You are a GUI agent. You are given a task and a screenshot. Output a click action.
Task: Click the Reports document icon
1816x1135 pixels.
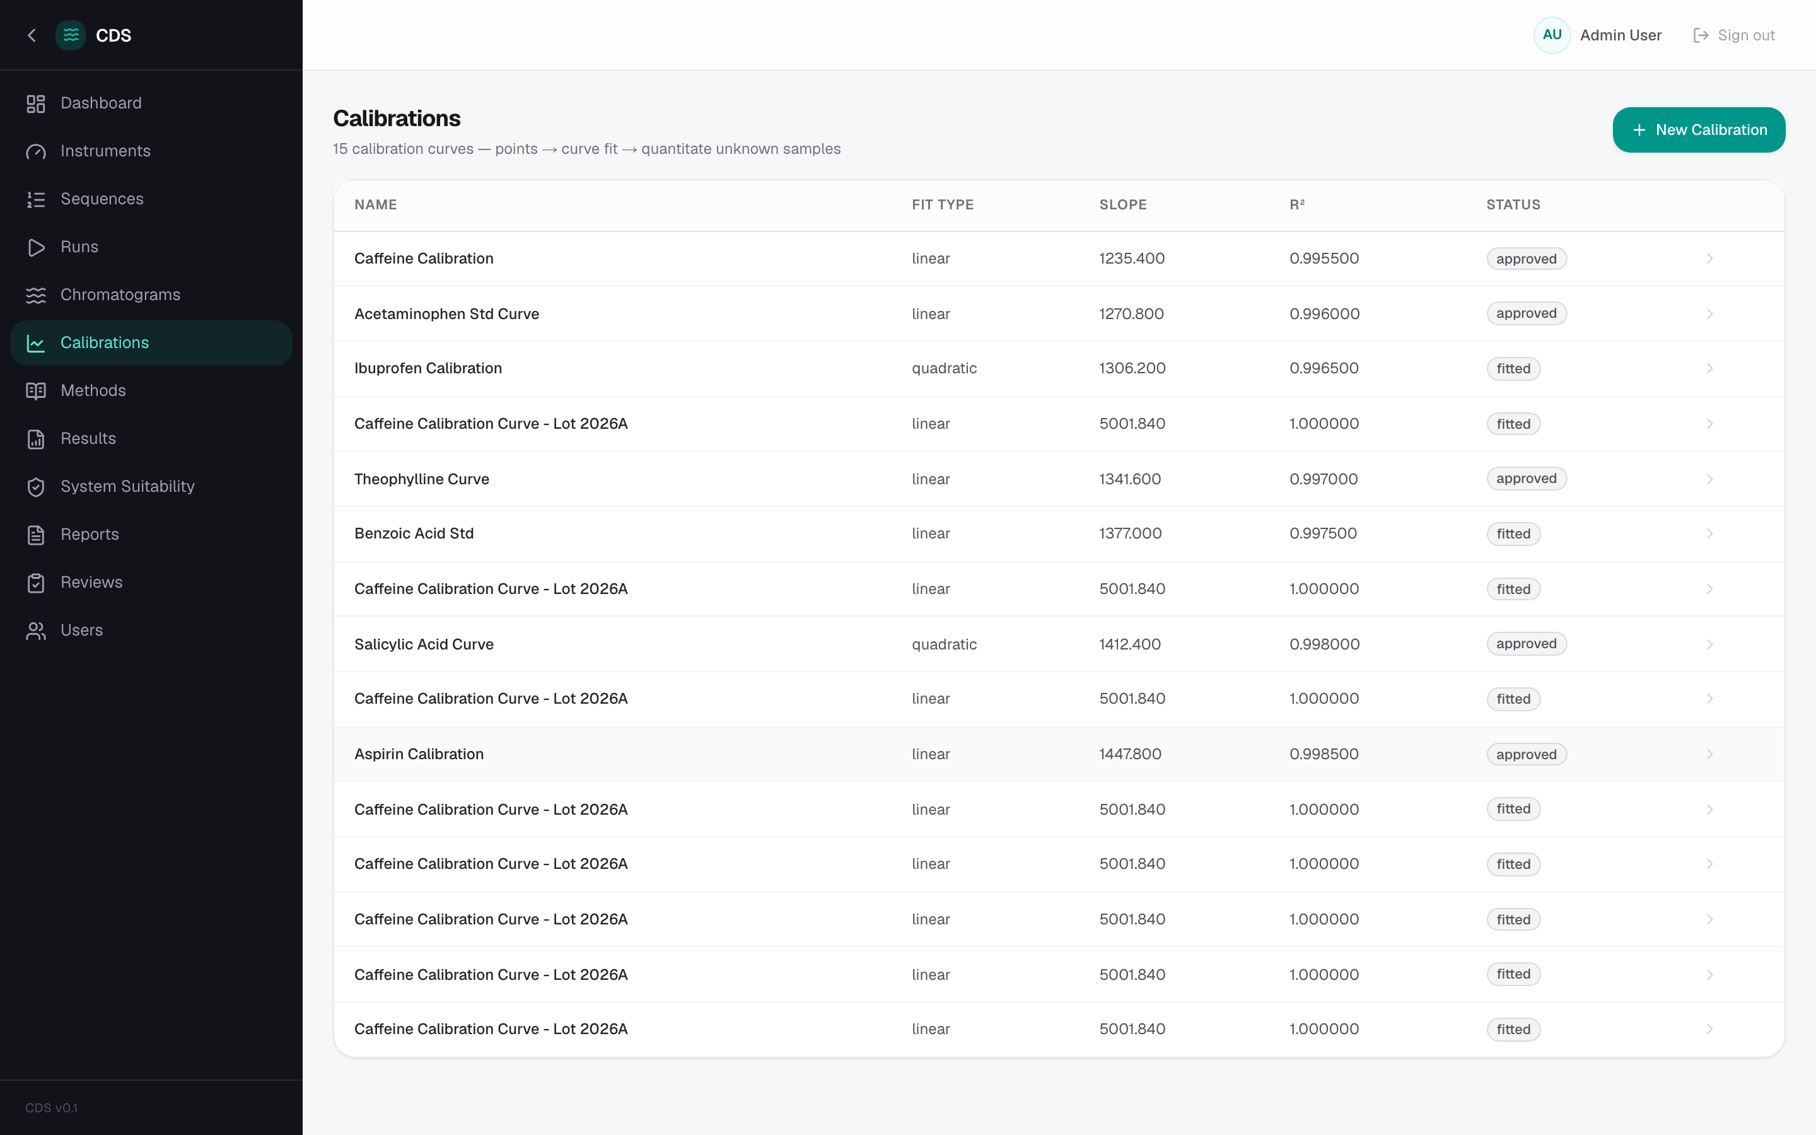(36, 535)
